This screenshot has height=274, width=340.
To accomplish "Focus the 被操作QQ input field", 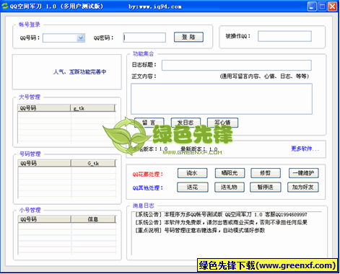I will (x=284, y=36).
